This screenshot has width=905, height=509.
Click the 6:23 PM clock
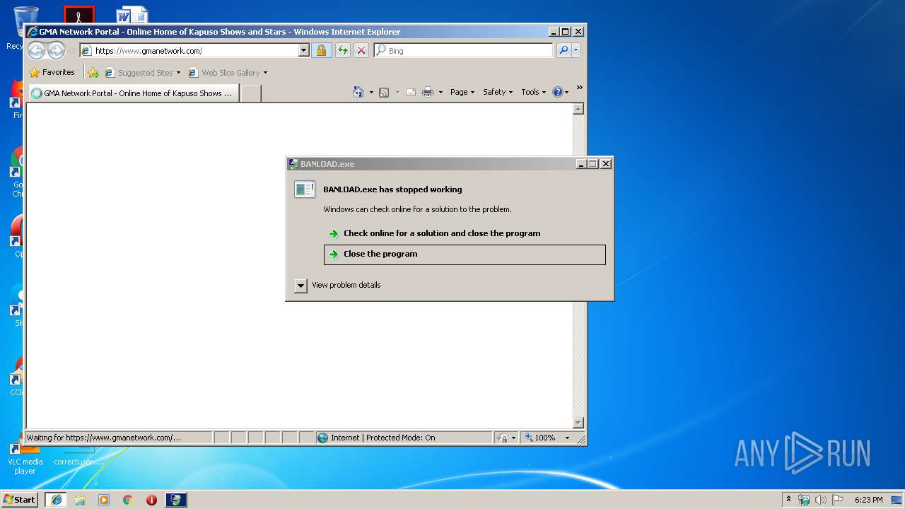point(868,499)
